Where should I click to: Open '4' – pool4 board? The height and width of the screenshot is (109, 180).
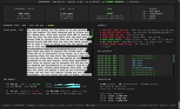[149, 18]
